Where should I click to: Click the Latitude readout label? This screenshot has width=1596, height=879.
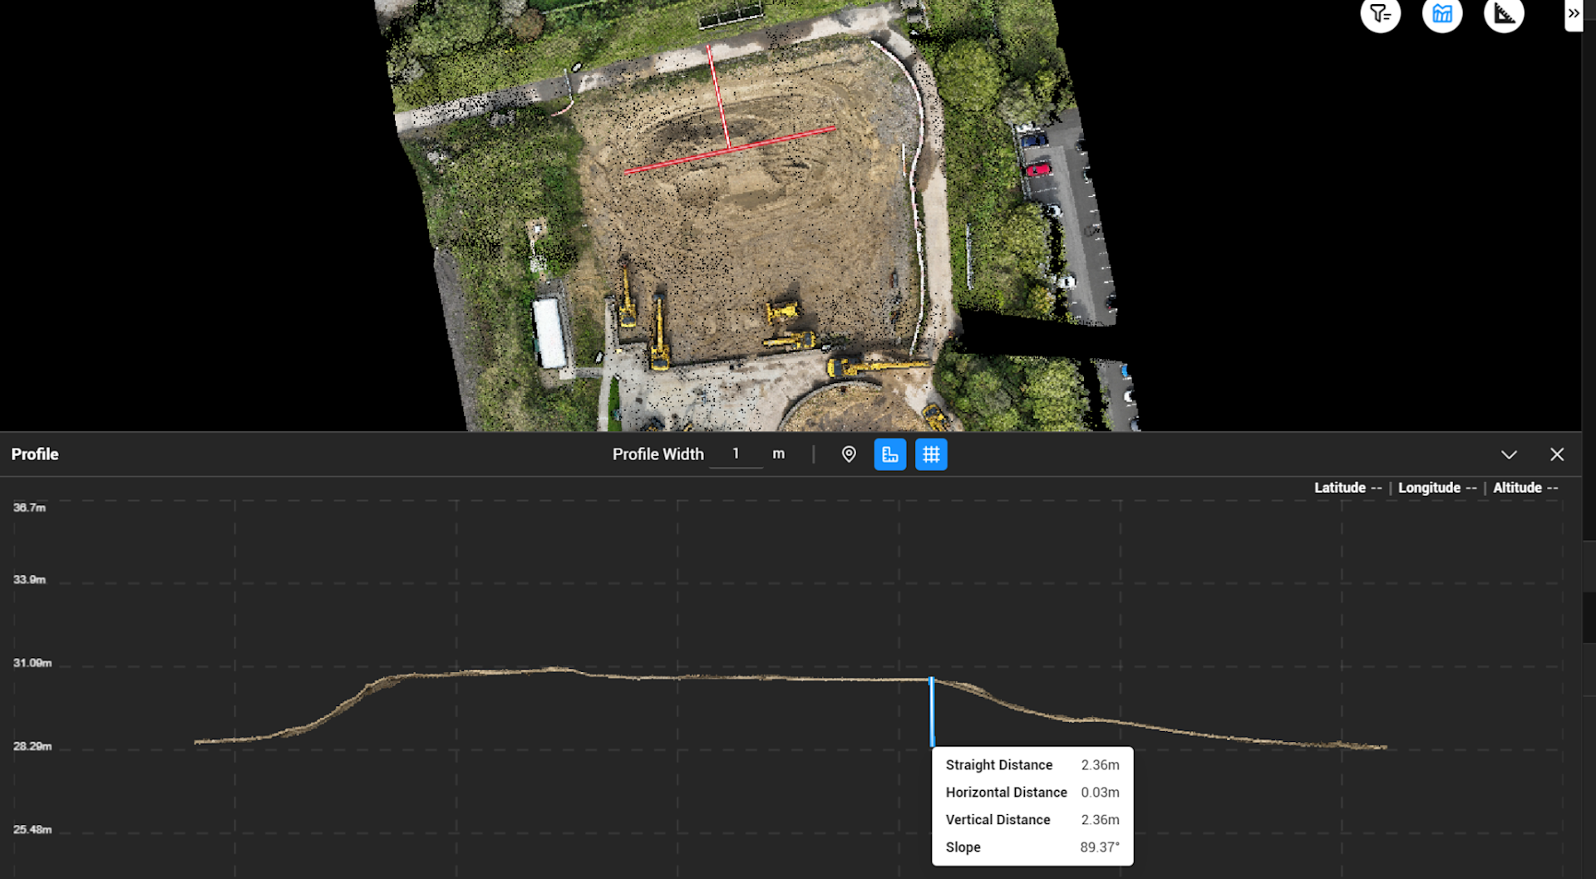pyautogui.click(x=1339, y=488)
